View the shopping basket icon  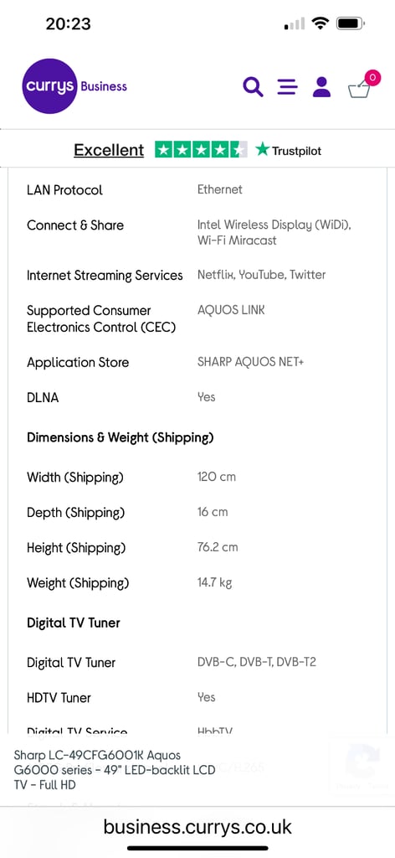click(x=360, y=89)
